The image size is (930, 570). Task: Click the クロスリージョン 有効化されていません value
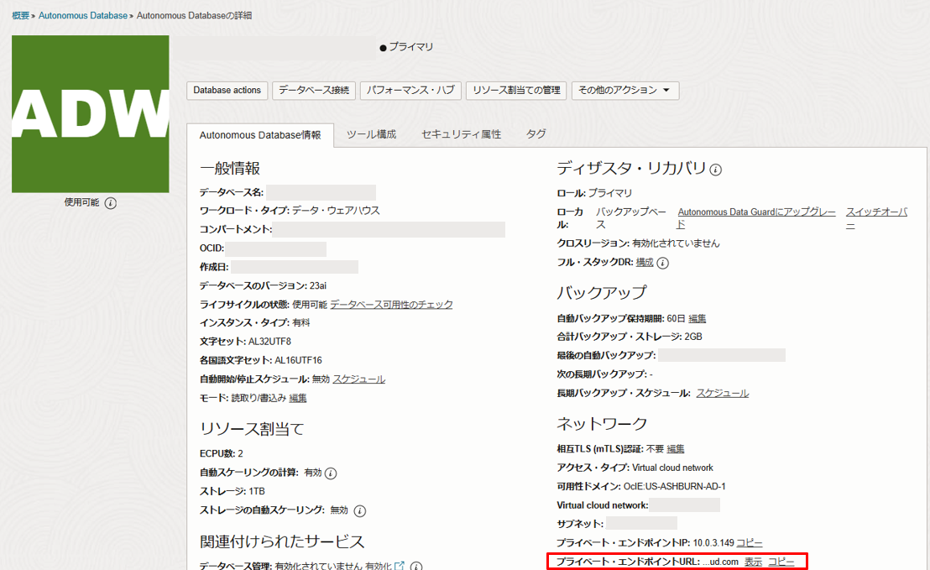pyautogui.click(x=676, y=243)
